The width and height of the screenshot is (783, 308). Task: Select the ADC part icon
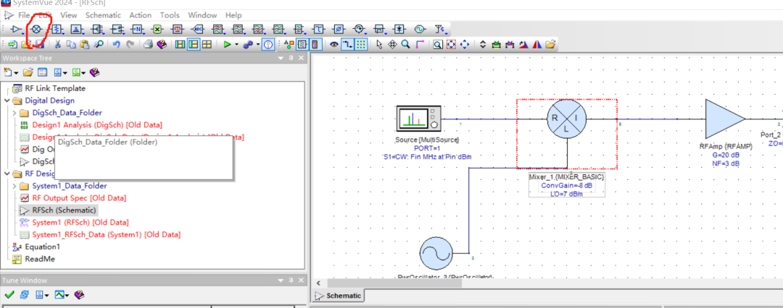198,29
